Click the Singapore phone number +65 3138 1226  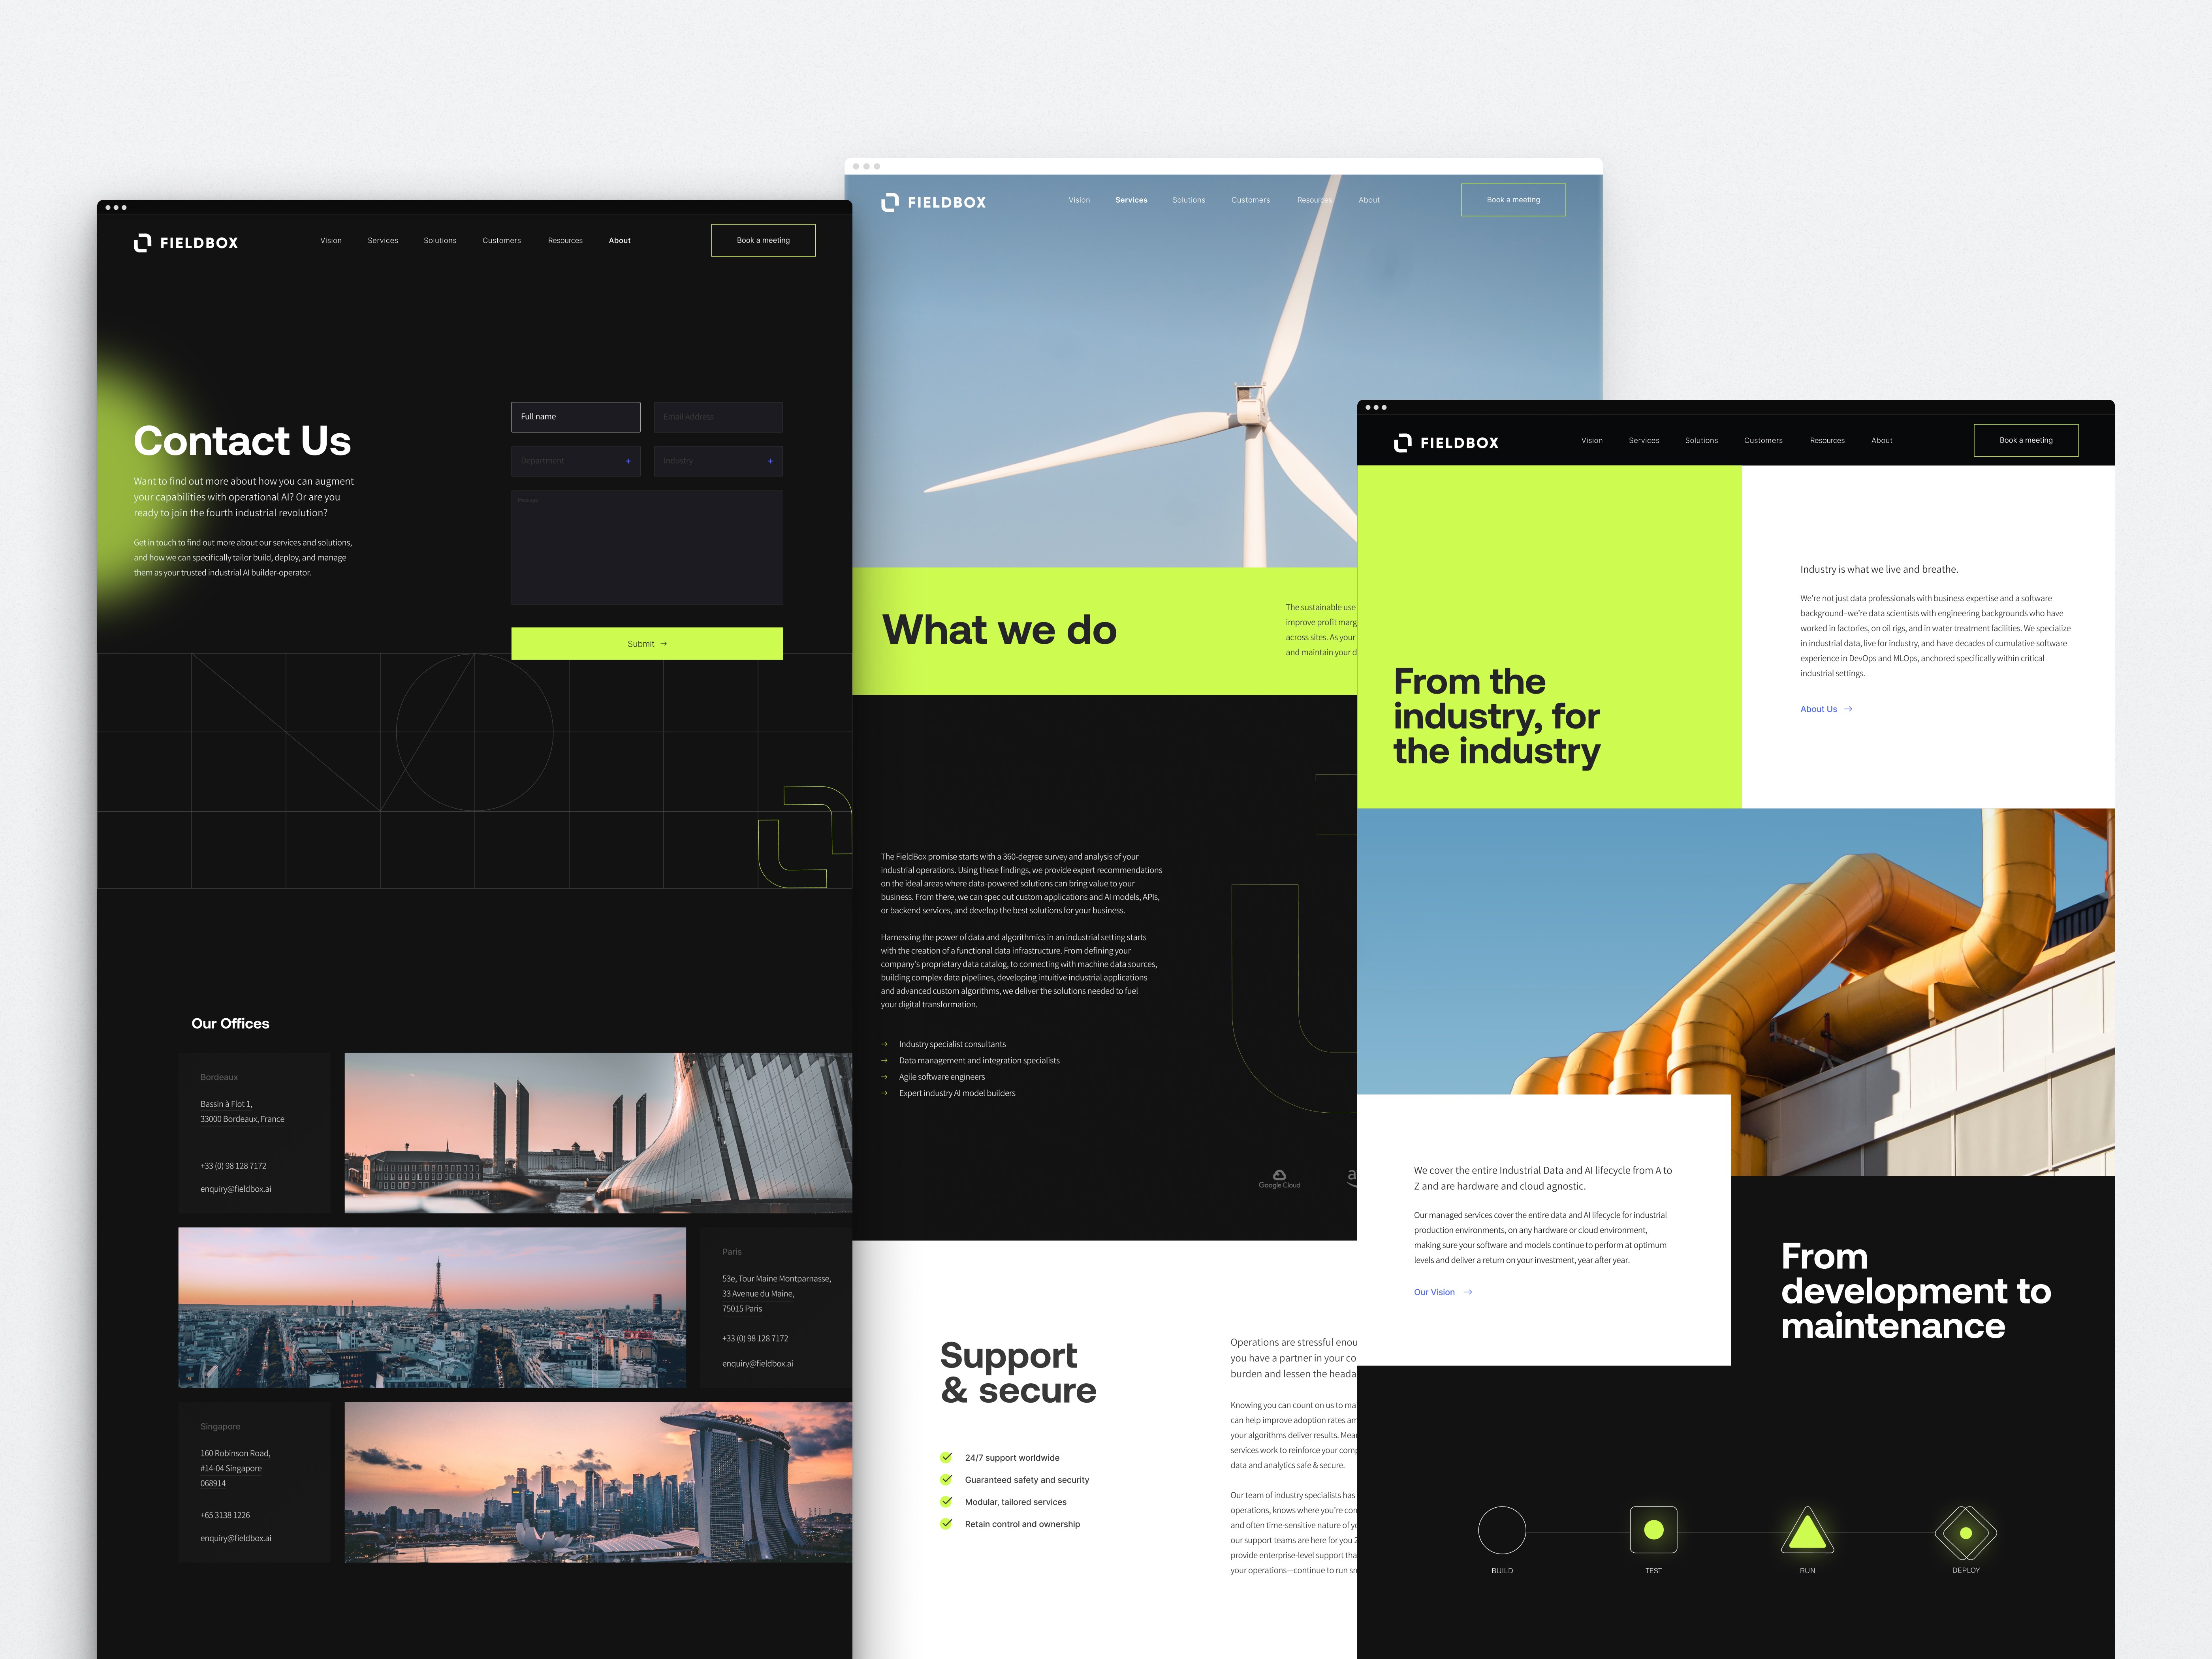tap(225, 1515)
